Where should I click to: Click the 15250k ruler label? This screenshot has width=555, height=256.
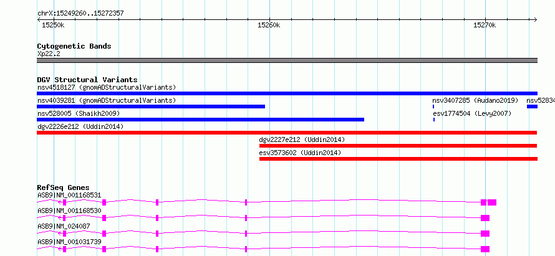tap(53, 25)
